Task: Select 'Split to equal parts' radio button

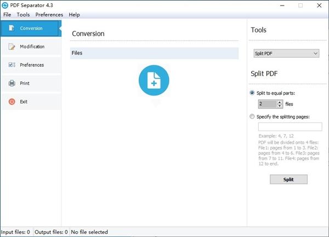Action: point(252,93)
